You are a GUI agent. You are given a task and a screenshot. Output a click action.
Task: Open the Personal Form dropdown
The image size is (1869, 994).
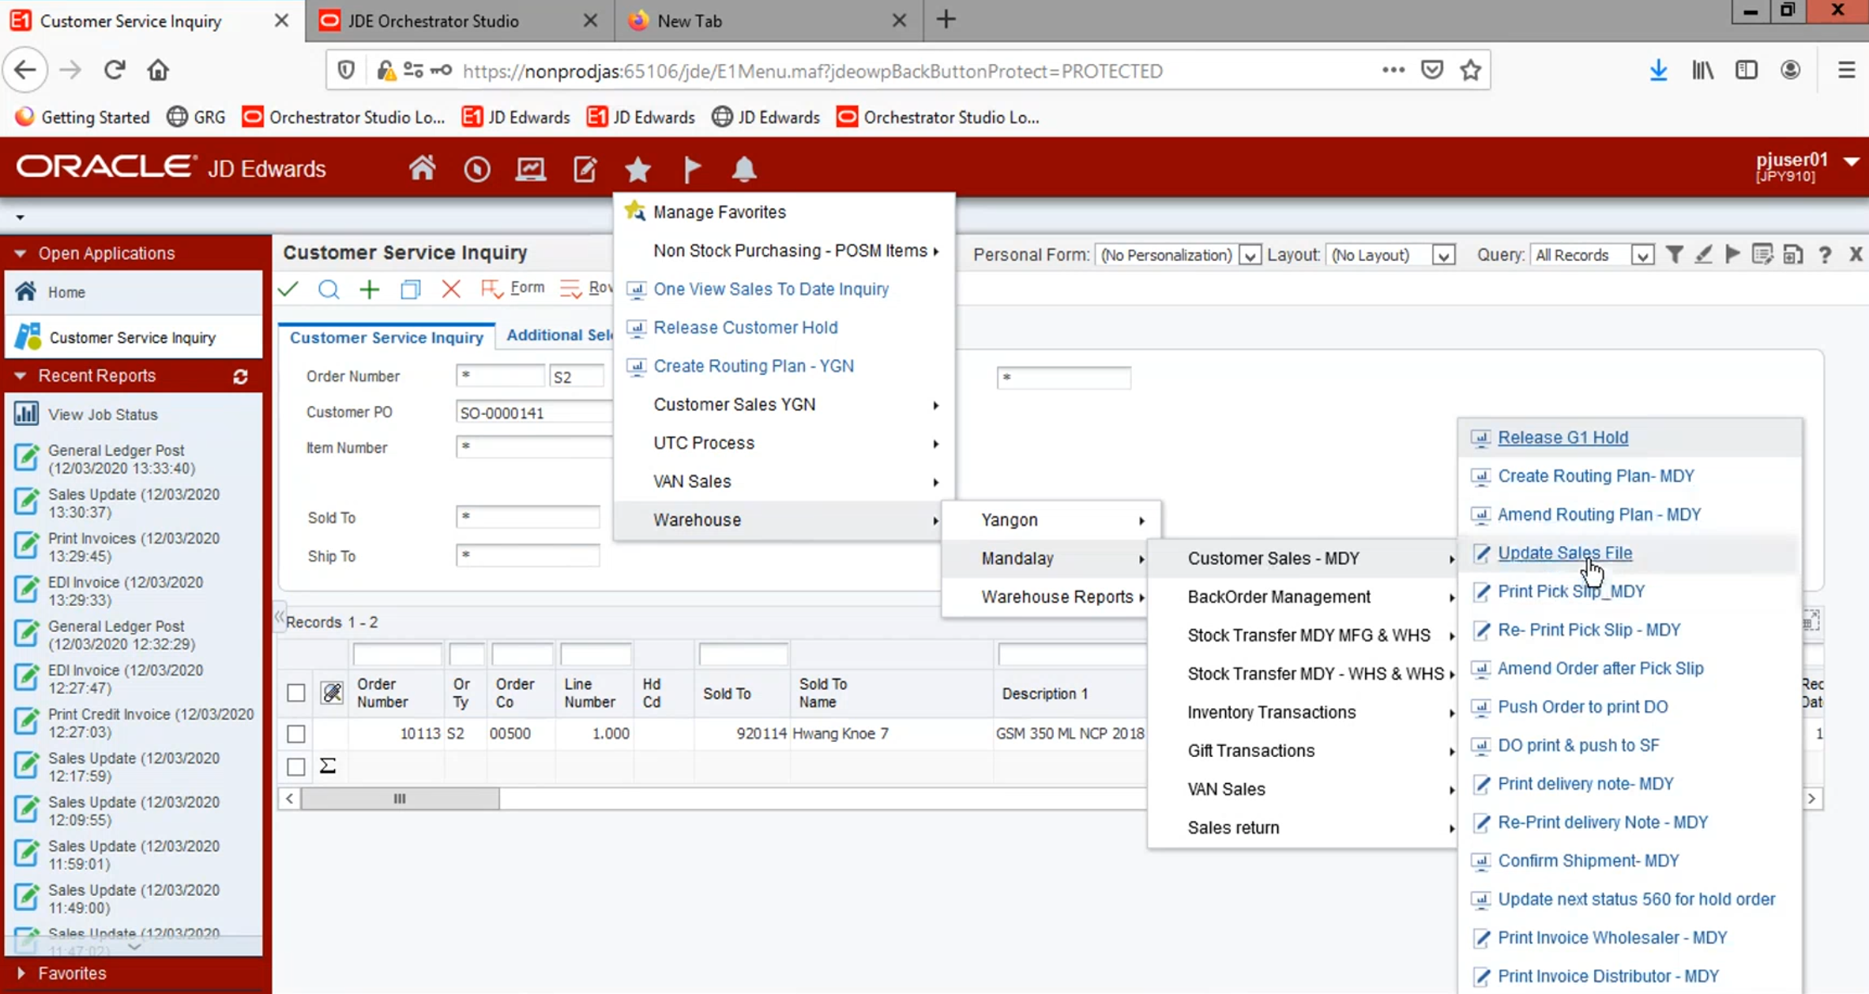pos(1249,255)
